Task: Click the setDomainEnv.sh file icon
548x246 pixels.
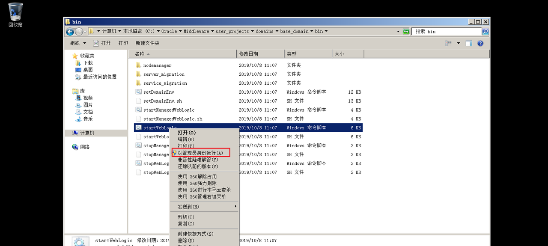Action: click(x=138, y=101)
